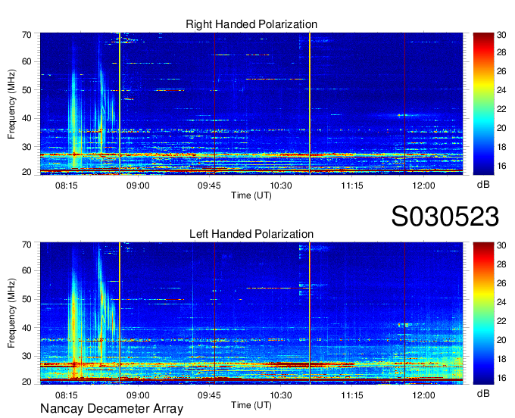515x418 pixels.
Task: Click the 09:45 time tick under the bottom plot
Action: click(x=209, y=395)
